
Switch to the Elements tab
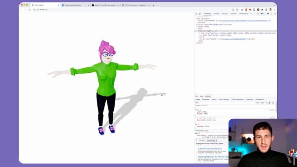[x=207, y=13]
